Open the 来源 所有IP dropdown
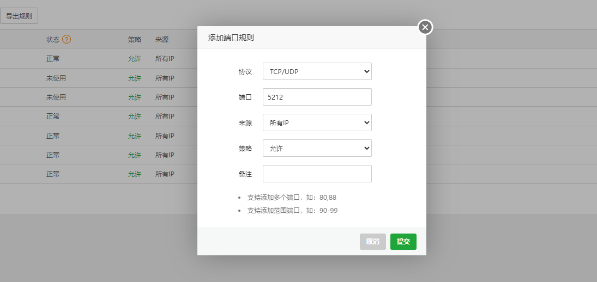Image resolution: width=597 pixels, height=282 pixels. (x=317, y=122)
